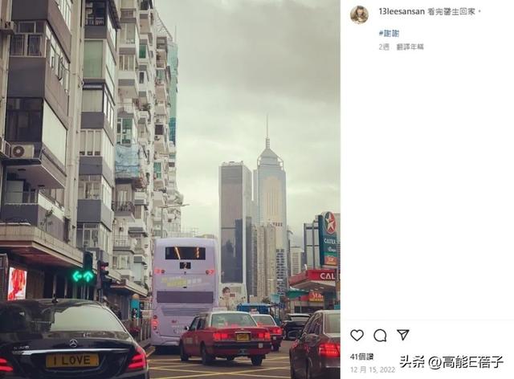Open comments via the speech bubble icon
Viewport: 514px width, 379px height.
[x=380, y=336]
